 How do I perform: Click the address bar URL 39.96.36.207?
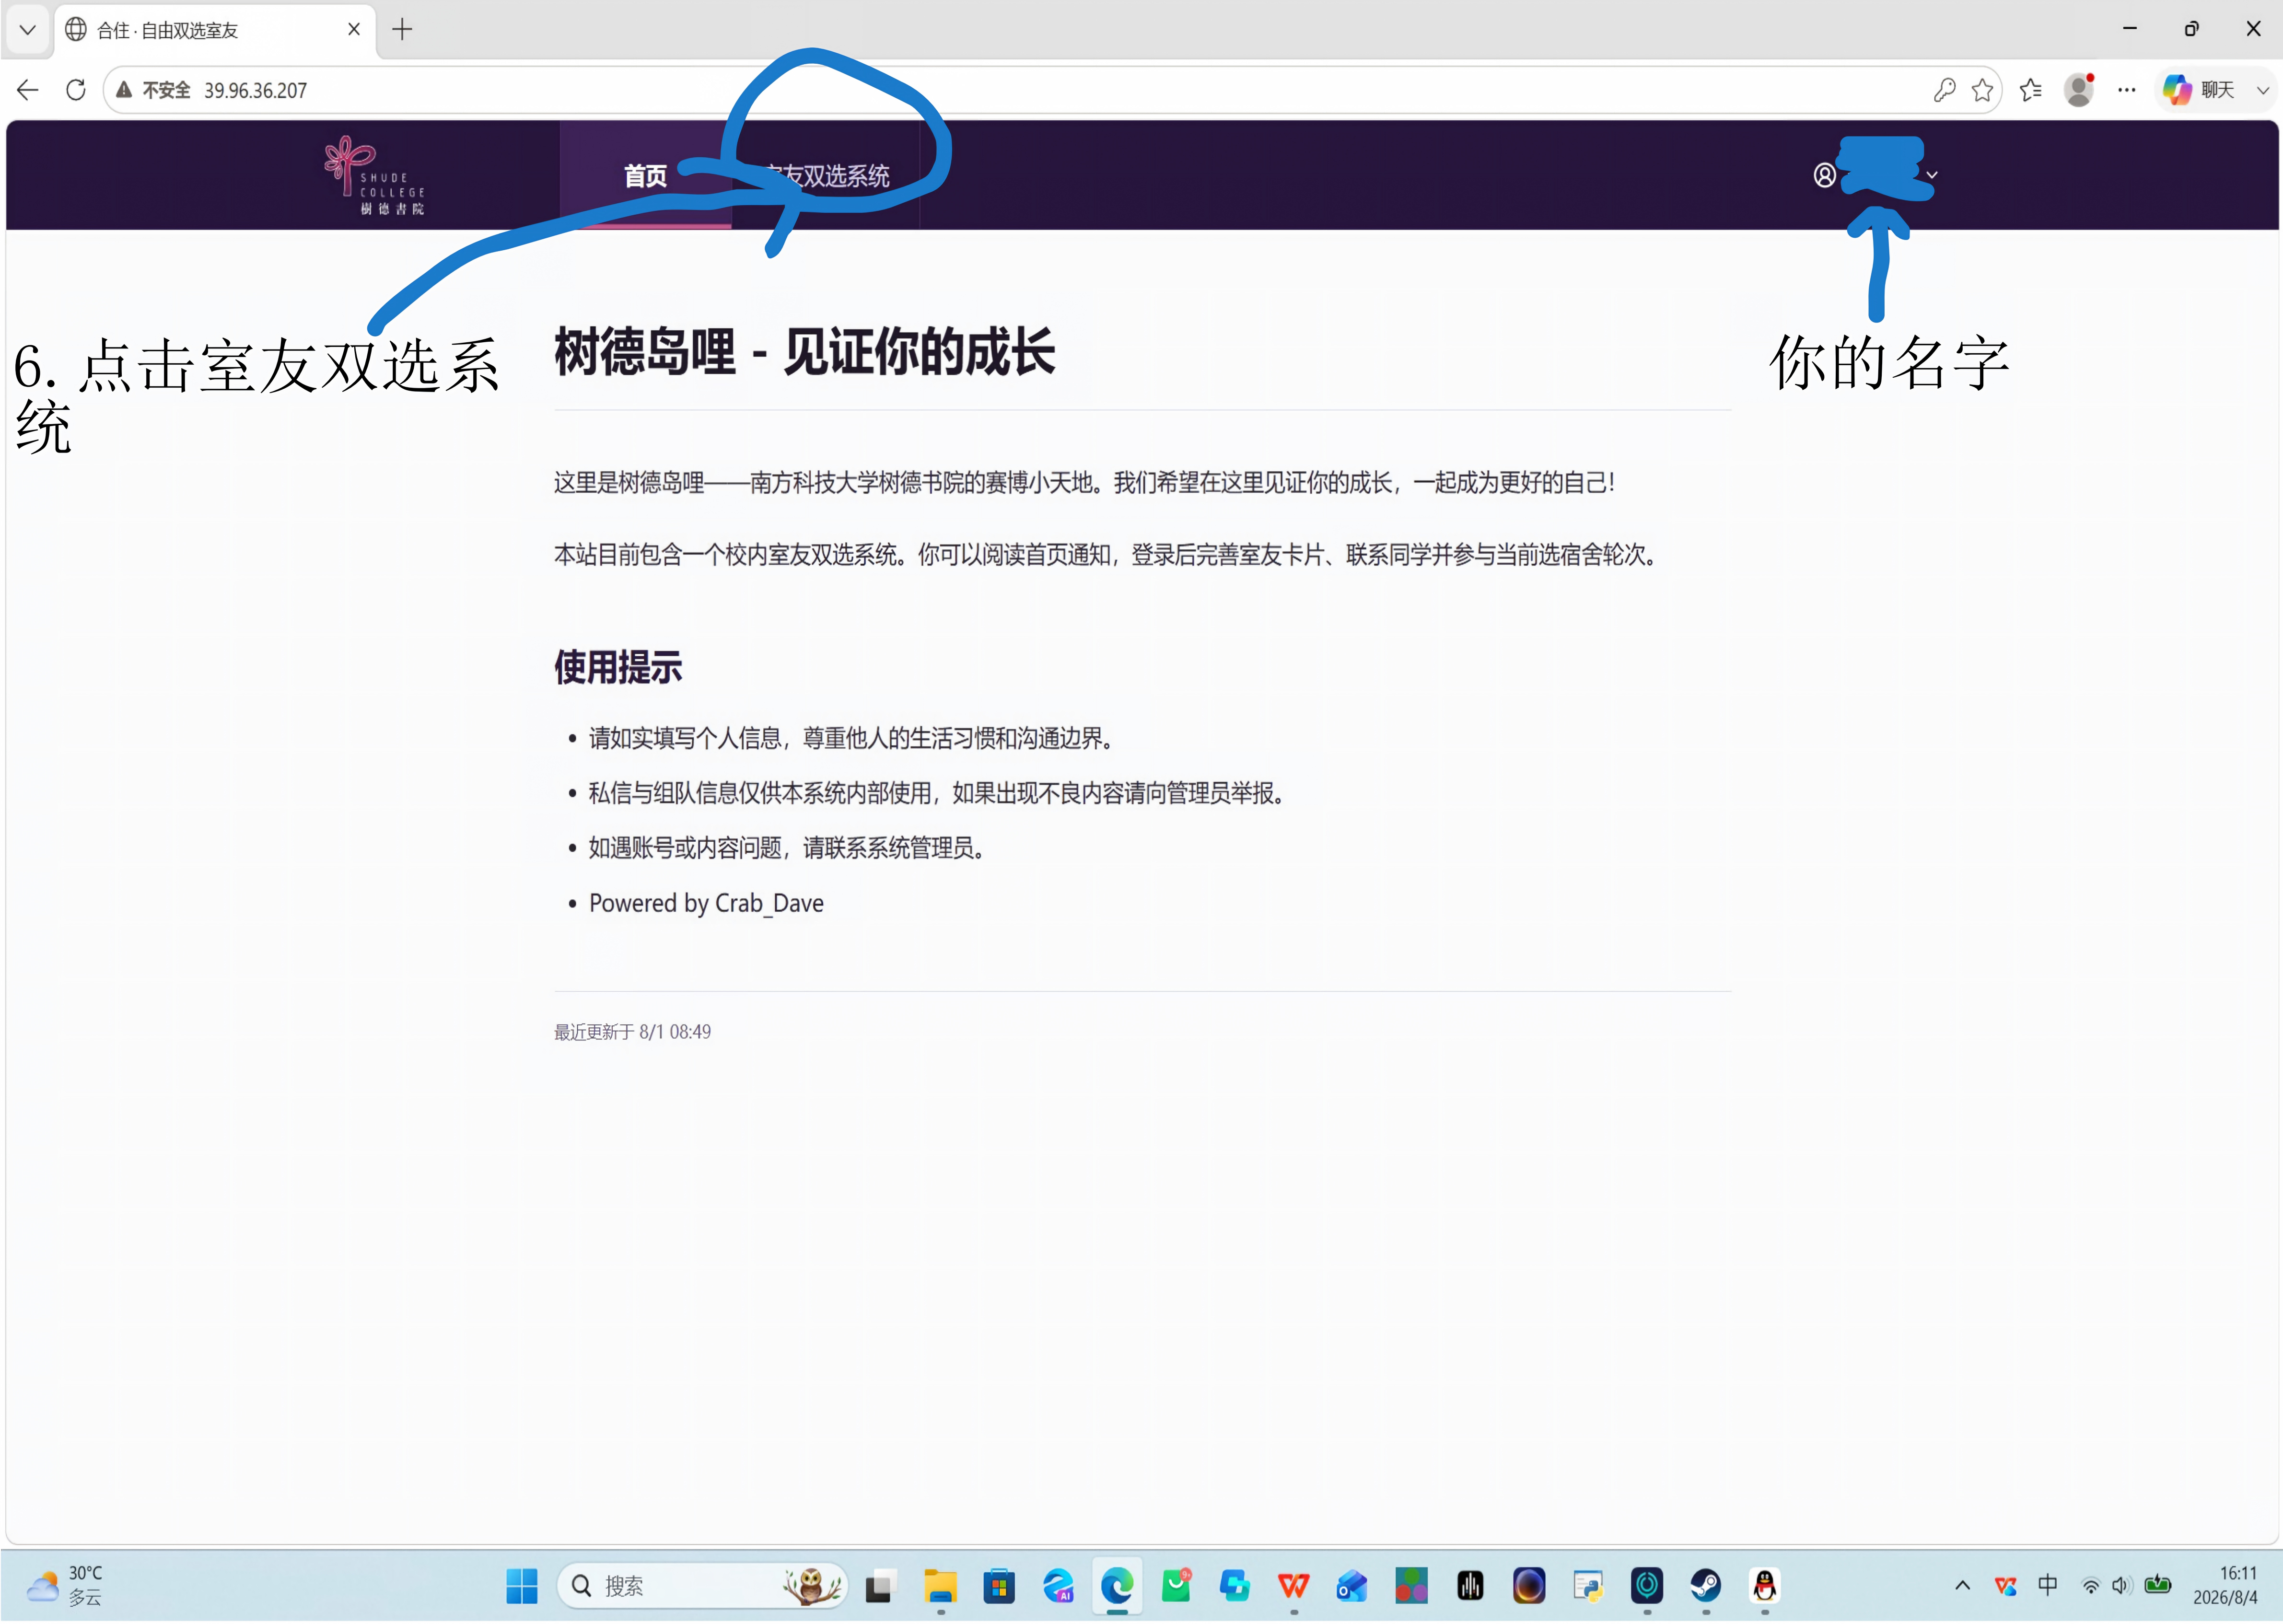(x=255, y=90)
